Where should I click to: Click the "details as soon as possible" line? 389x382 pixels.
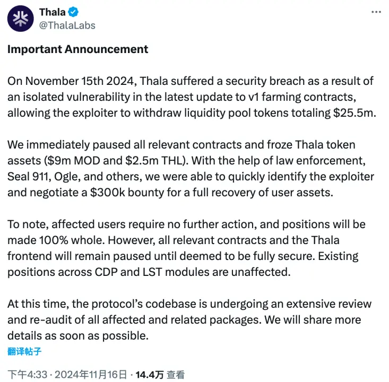click(x=77, y=336)
